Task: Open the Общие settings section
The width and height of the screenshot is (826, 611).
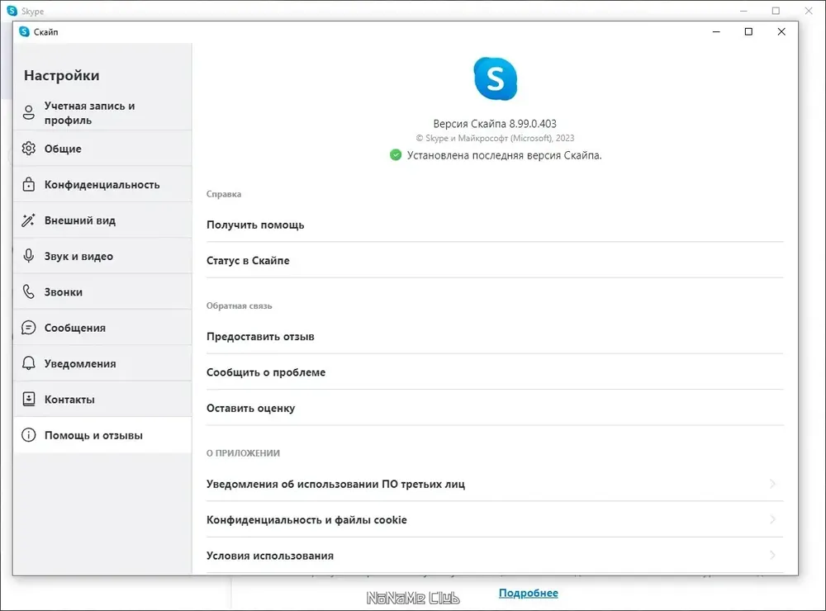Action: 102,149
